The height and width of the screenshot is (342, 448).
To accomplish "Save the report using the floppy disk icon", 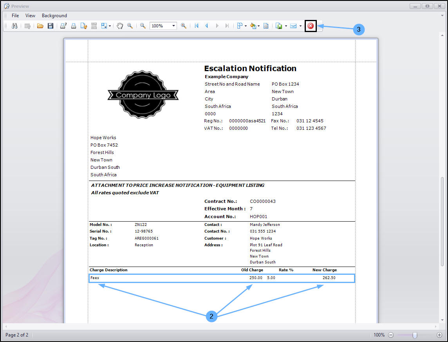I will (50, 26).
